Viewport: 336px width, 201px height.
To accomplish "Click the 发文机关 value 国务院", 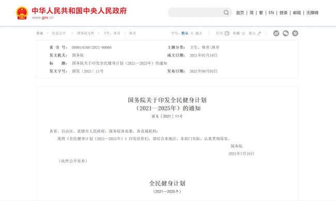I will coord(78,55).
